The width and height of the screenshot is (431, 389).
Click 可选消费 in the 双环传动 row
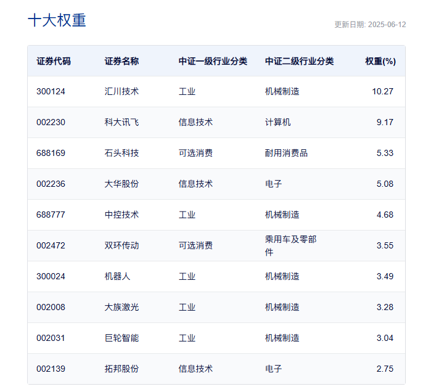click(x=195, y=245)
